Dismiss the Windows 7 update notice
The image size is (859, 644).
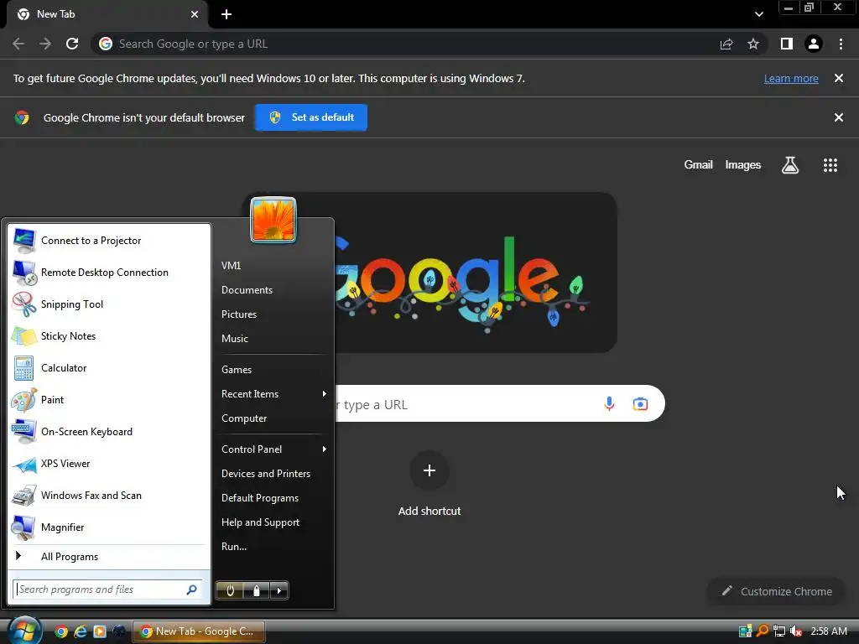tap(839, 78)
